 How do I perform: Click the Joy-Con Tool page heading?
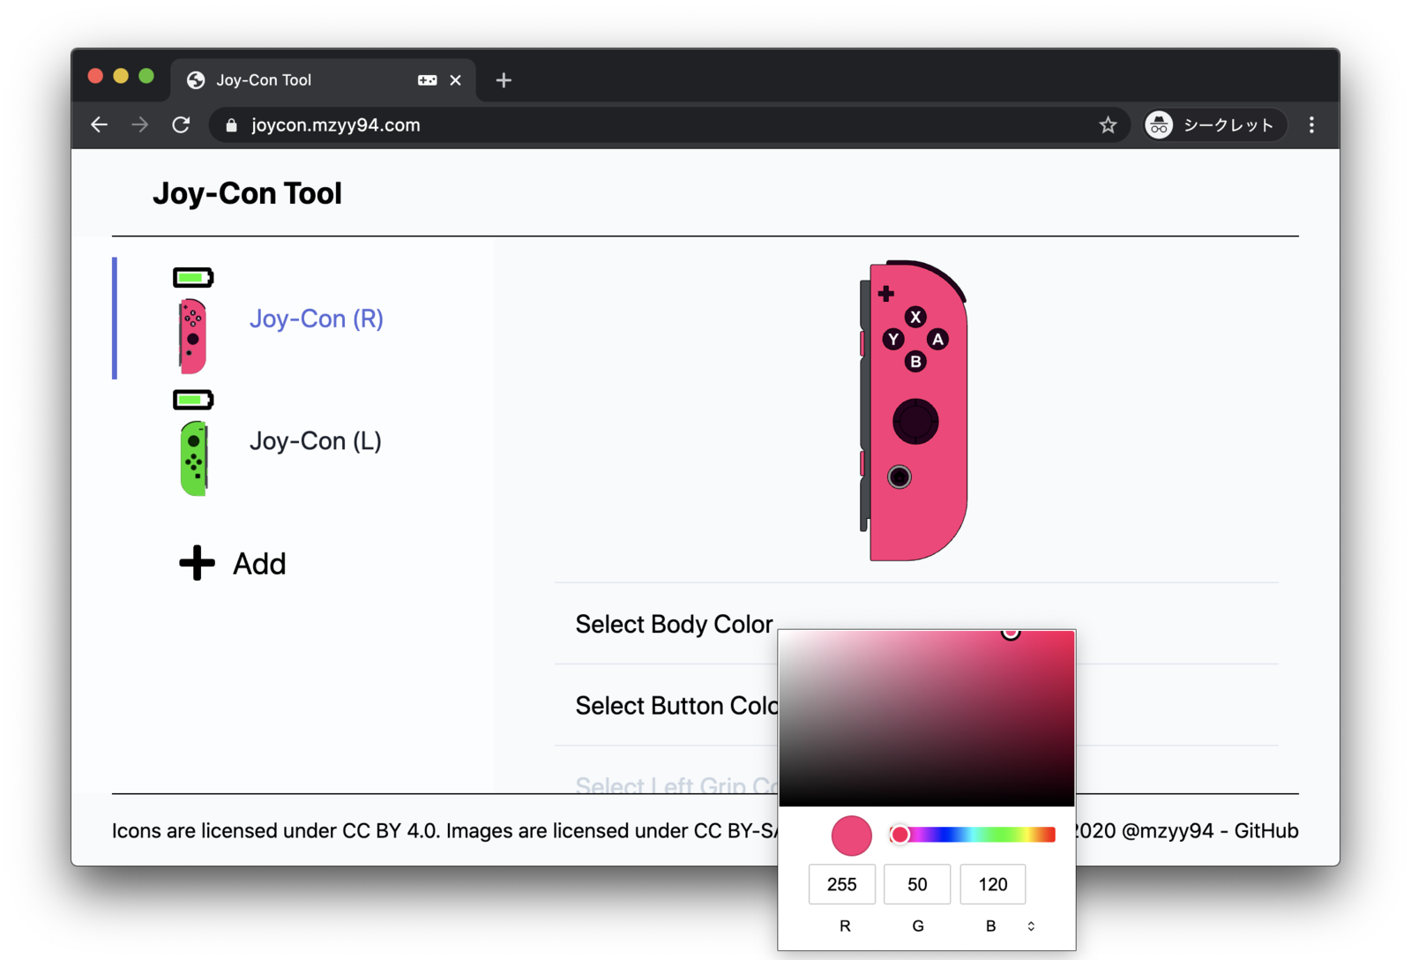[x=247, y=193]
